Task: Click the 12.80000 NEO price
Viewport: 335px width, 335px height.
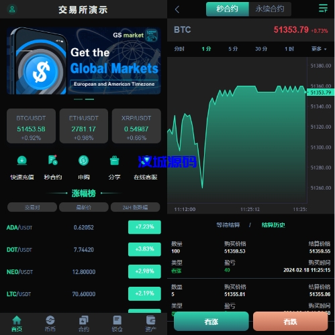Action: point(84,271)
